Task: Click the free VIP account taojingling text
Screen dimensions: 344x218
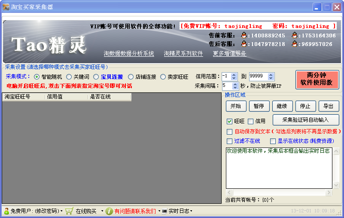Action: click(x=258, y=26)
